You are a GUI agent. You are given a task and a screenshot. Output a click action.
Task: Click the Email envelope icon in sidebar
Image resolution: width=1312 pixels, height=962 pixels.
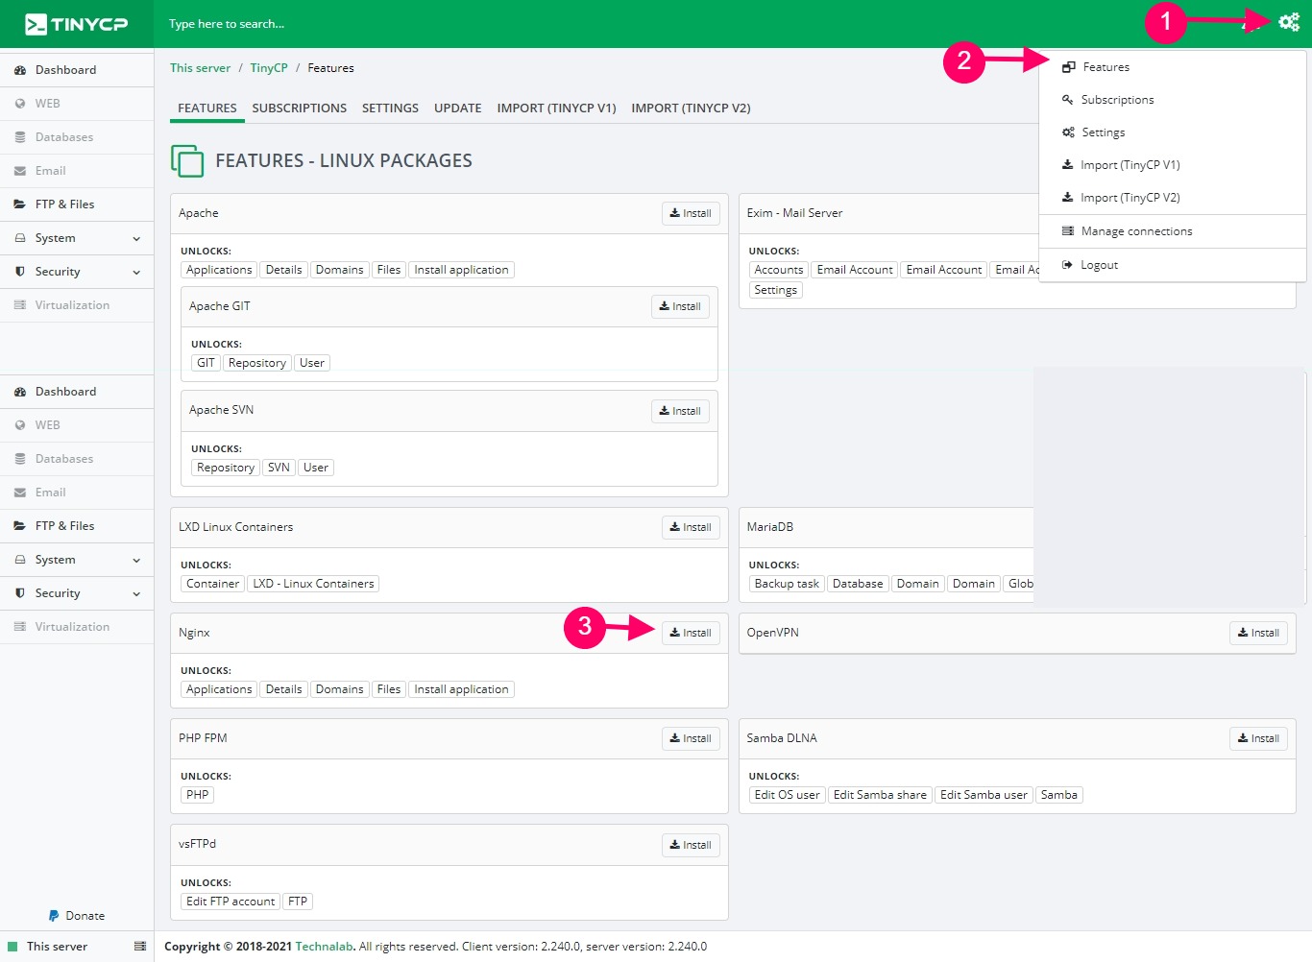pyautogui.click(x=21, y=170)
